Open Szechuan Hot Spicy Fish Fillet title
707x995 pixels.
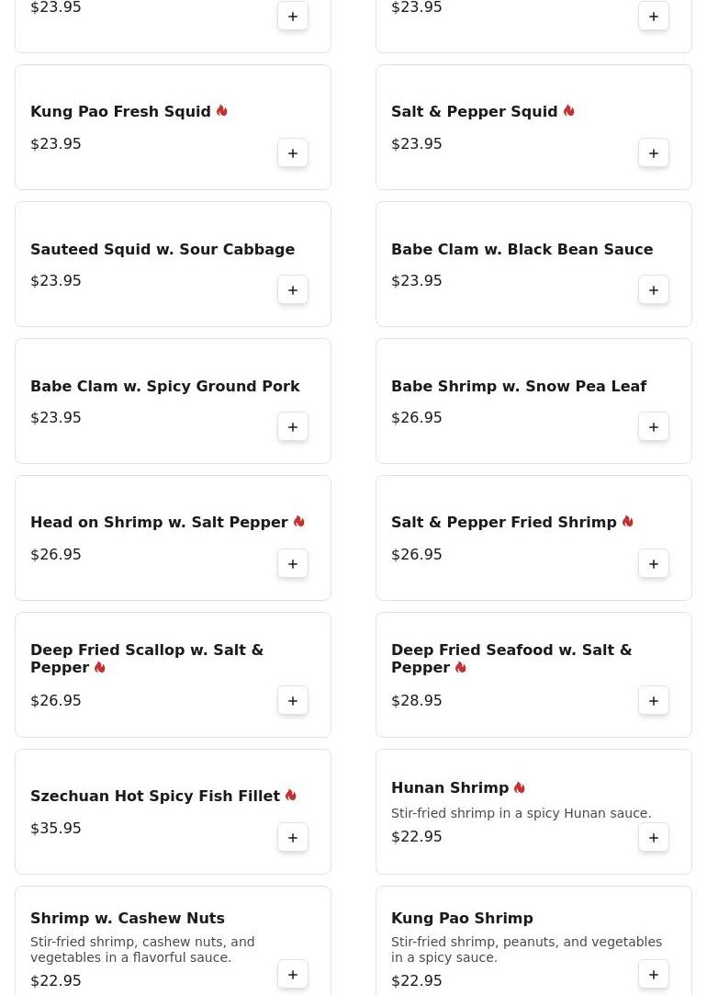click(x=154, y=797)
